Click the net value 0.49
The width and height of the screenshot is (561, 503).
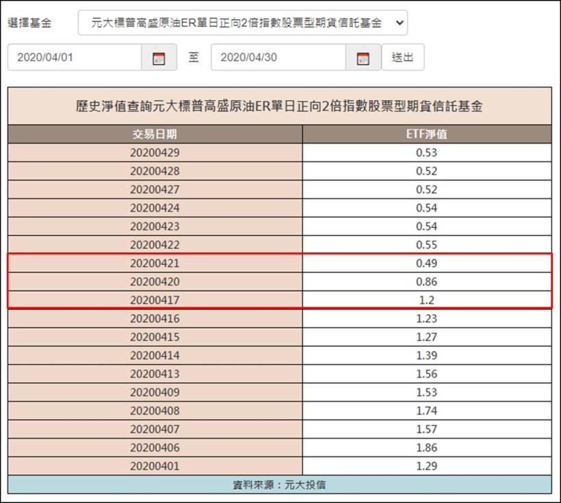(427, 263)
